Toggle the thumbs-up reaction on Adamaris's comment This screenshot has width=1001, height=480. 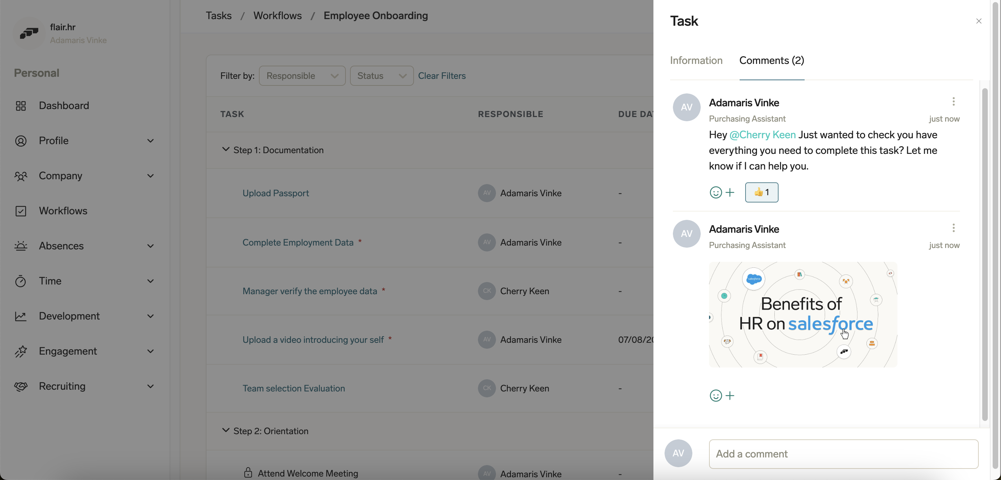coord(761,192)
